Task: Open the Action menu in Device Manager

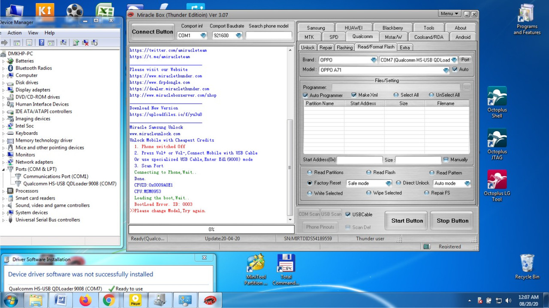Action: pos(15,33)
